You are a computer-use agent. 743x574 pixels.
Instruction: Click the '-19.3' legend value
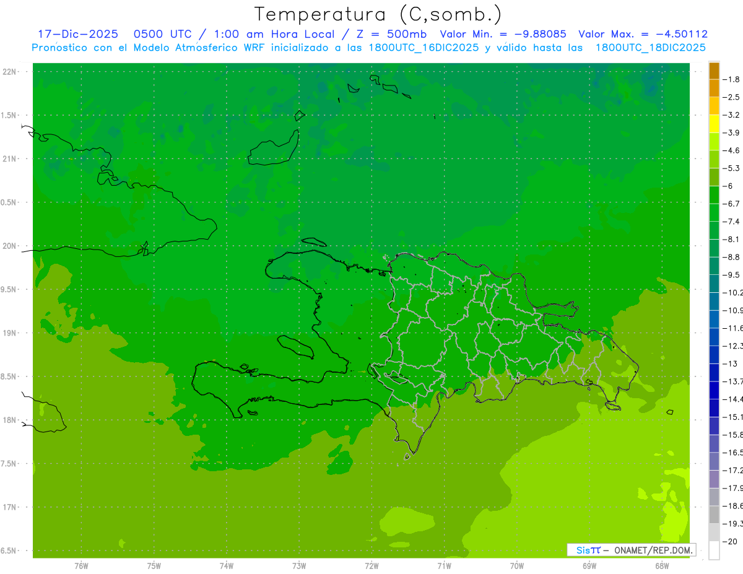(732, 524)
